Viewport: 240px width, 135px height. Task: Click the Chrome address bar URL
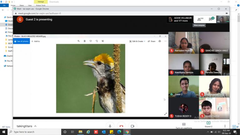tap(39, 13)
